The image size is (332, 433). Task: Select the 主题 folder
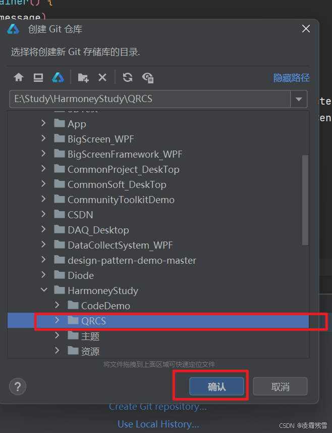(158, 336)
